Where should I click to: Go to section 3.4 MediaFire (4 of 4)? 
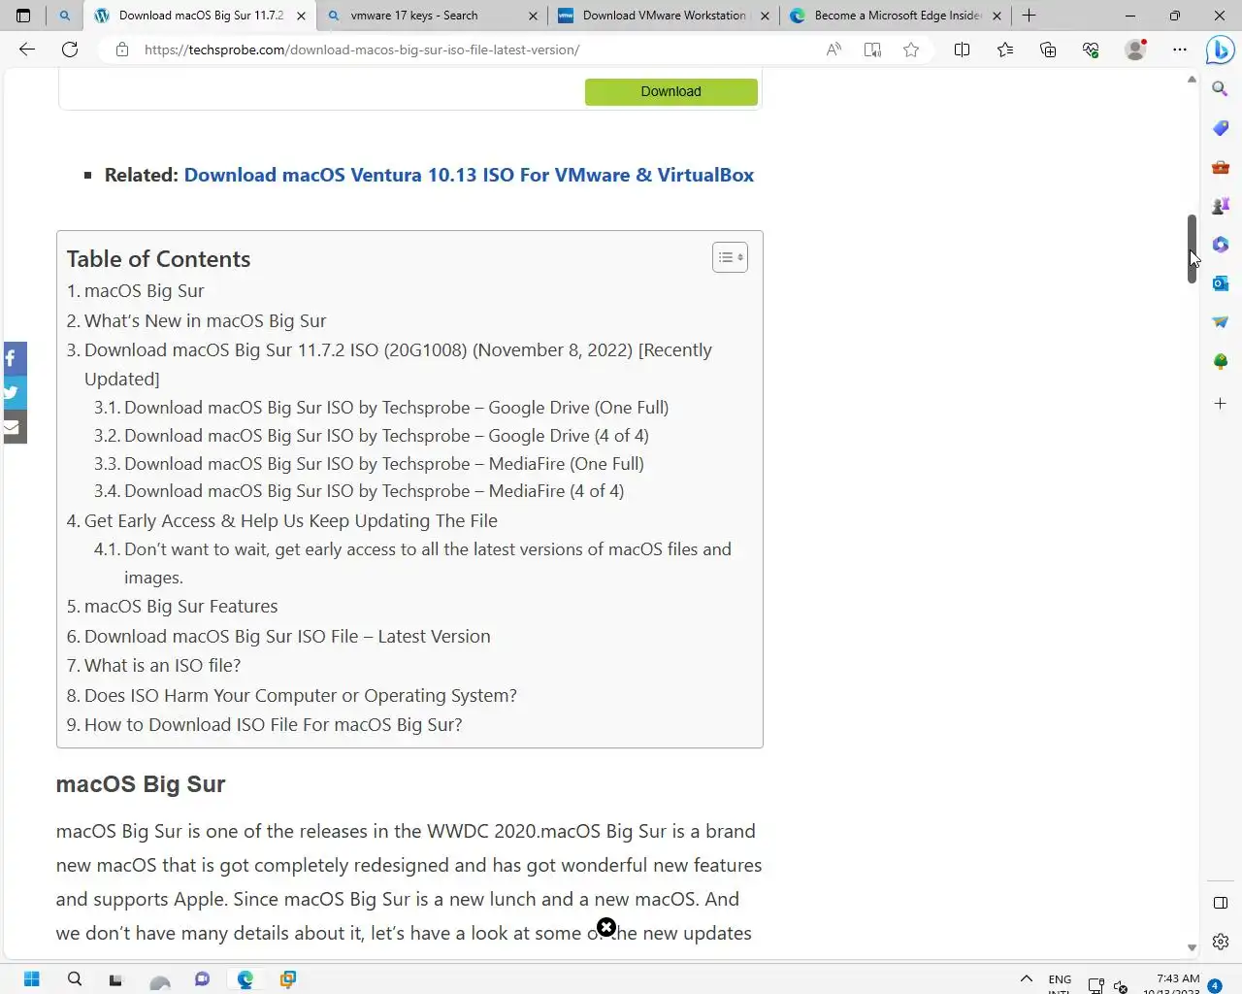coord(374,491)
